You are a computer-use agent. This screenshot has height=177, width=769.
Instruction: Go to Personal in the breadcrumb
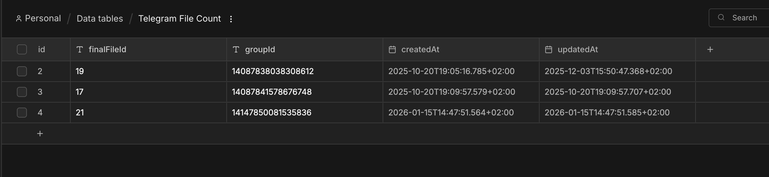click(x=39, y=18)
